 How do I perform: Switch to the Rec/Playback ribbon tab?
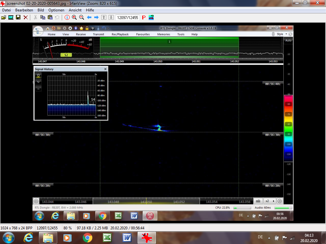pos(120,34)
